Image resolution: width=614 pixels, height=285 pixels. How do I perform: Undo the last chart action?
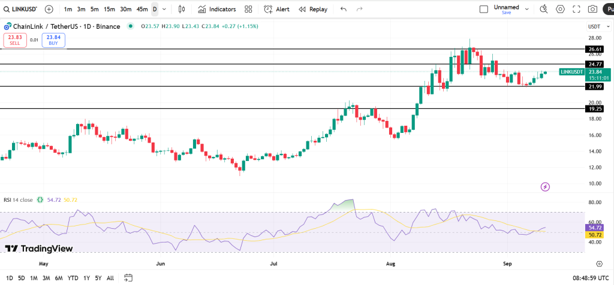(344, 9)
